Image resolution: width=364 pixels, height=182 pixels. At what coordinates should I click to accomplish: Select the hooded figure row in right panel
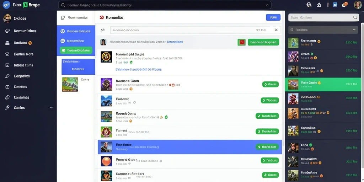(x=323, y=71)
